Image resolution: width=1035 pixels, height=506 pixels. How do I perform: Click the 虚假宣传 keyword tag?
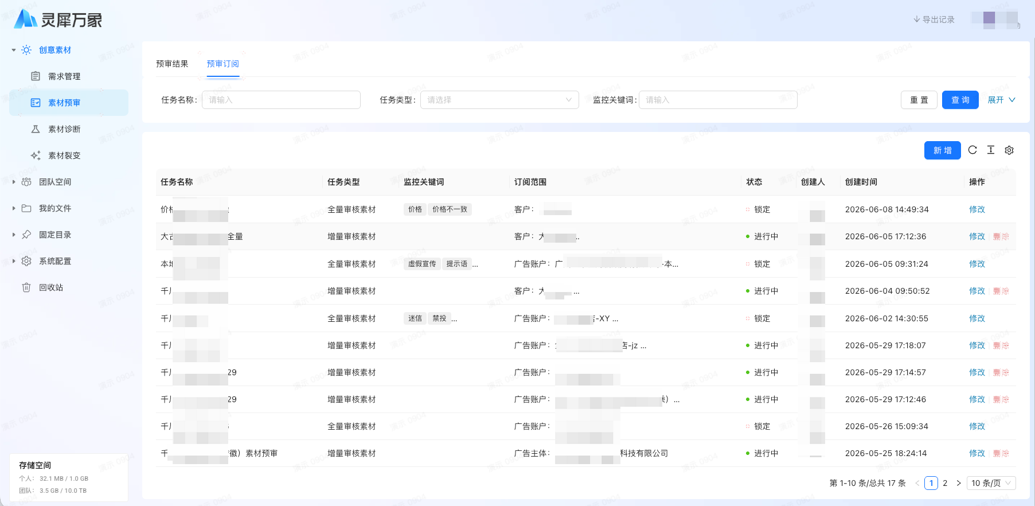coord(422,264)
